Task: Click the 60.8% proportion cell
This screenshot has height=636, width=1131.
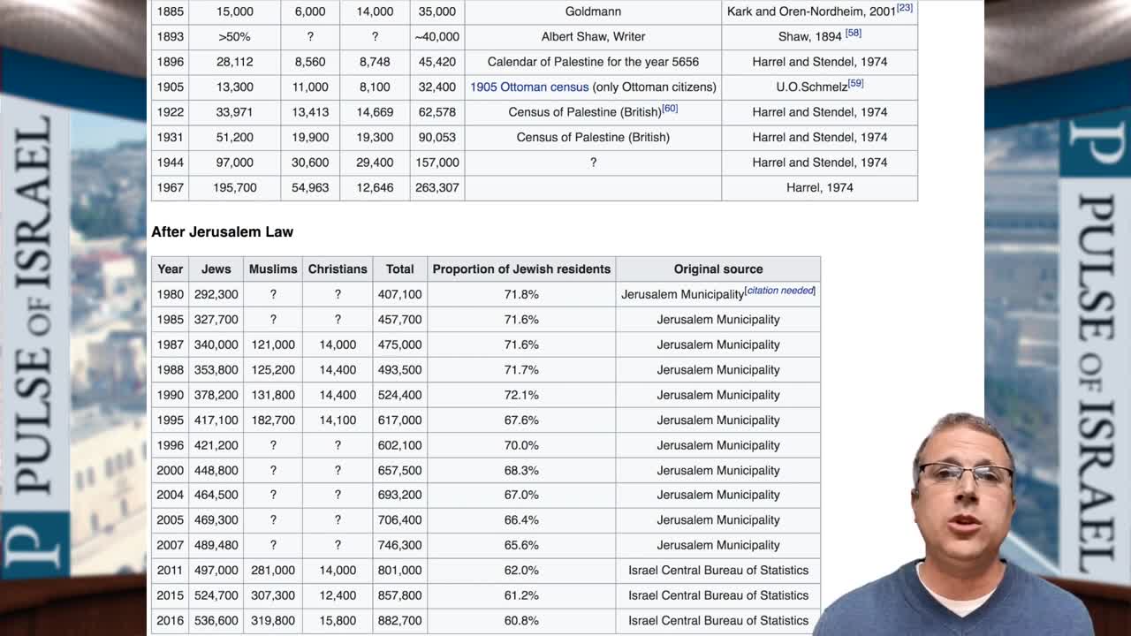Action: (x=521, y=621)
